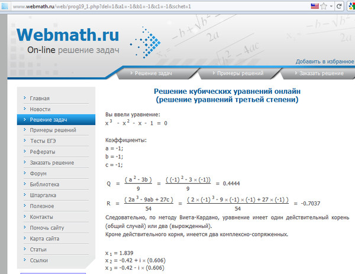
Task: Click the browser address bar URL
Action: click(x=102, y=6)
